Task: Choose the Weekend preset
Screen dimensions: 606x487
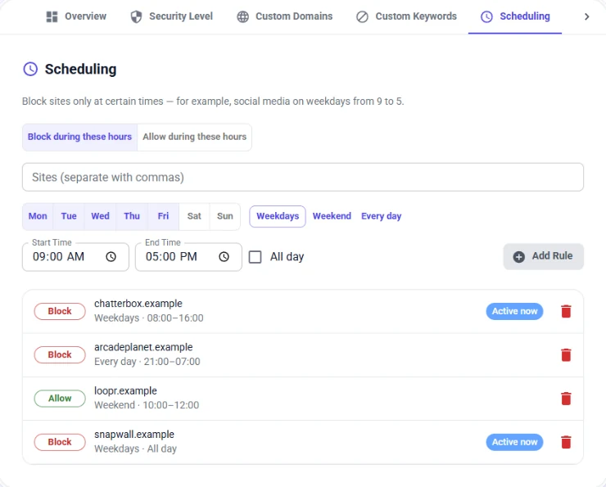Action: pos(332,216)
